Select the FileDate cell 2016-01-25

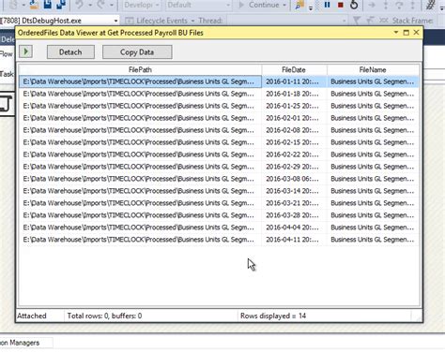pyautogui.click(x=294, y=106)
